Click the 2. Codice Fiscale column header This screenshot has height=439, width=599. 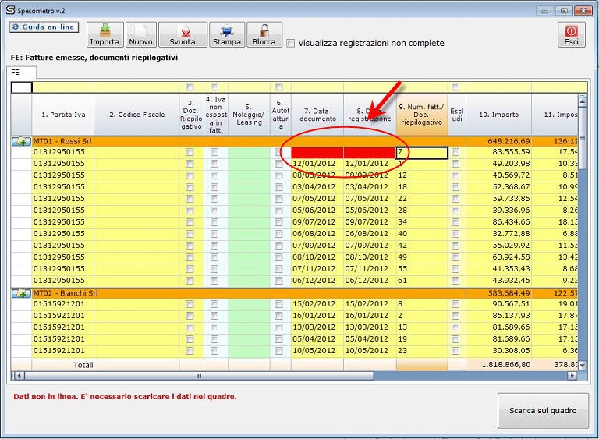pyautogui.click(x=136, y=115)
